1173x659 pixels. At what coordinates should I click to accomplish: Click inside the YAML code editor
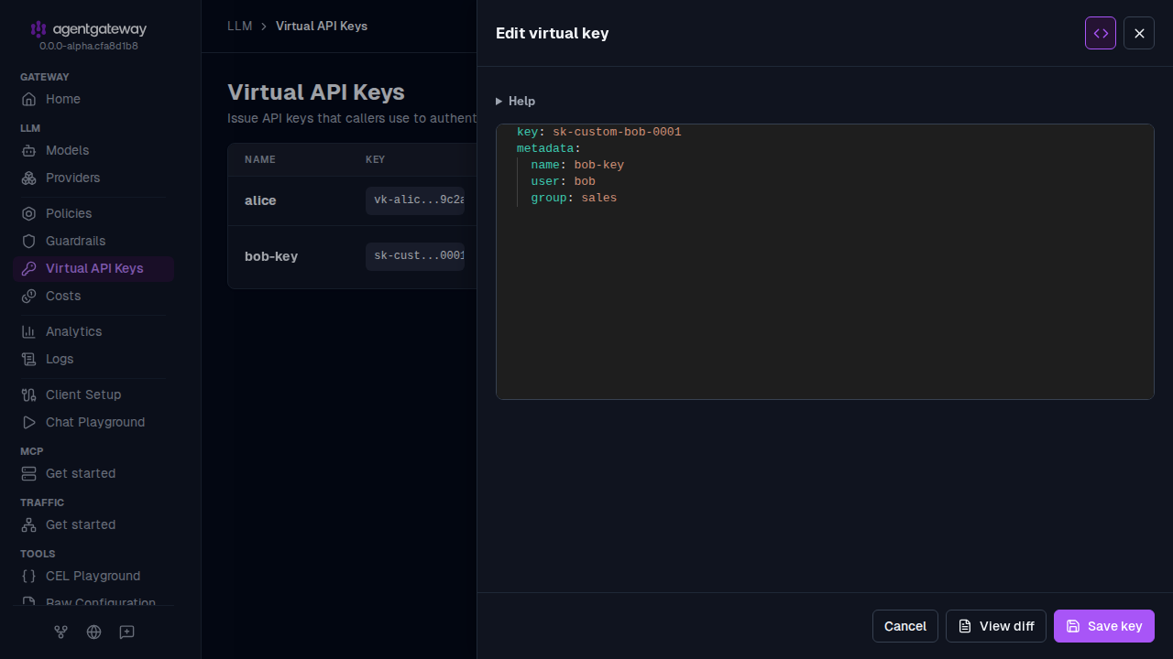[825, 262]
